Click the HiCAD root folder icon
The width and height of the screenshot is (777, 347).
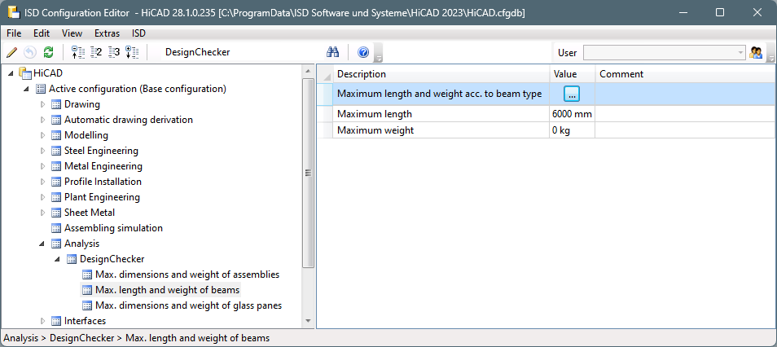tap(25, 72)
